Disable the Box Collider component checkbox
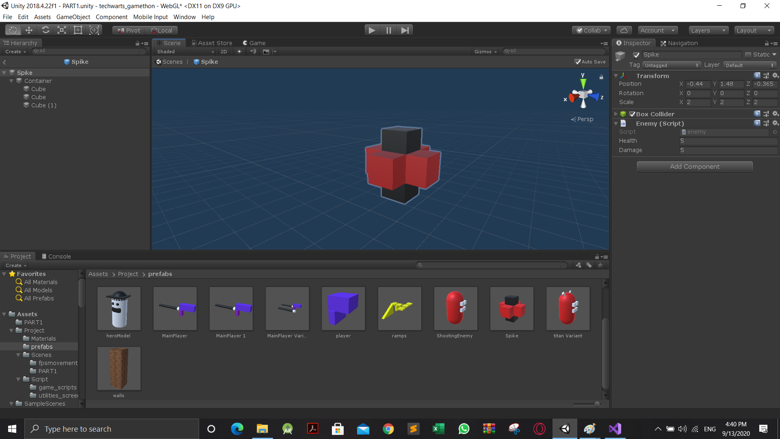This screenshot has width=780, height=439. coord(632,114)
